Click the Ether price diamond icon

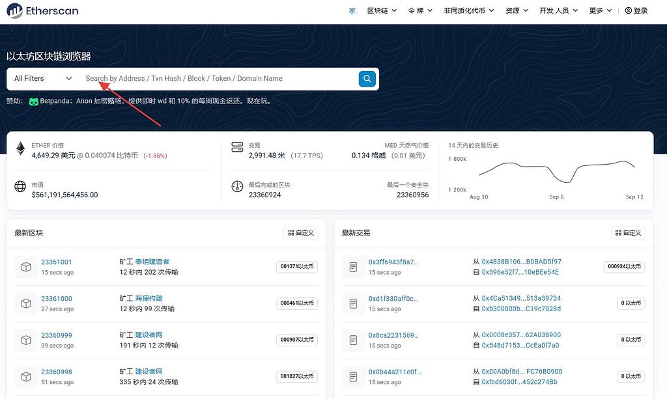[x=20, y=149]
